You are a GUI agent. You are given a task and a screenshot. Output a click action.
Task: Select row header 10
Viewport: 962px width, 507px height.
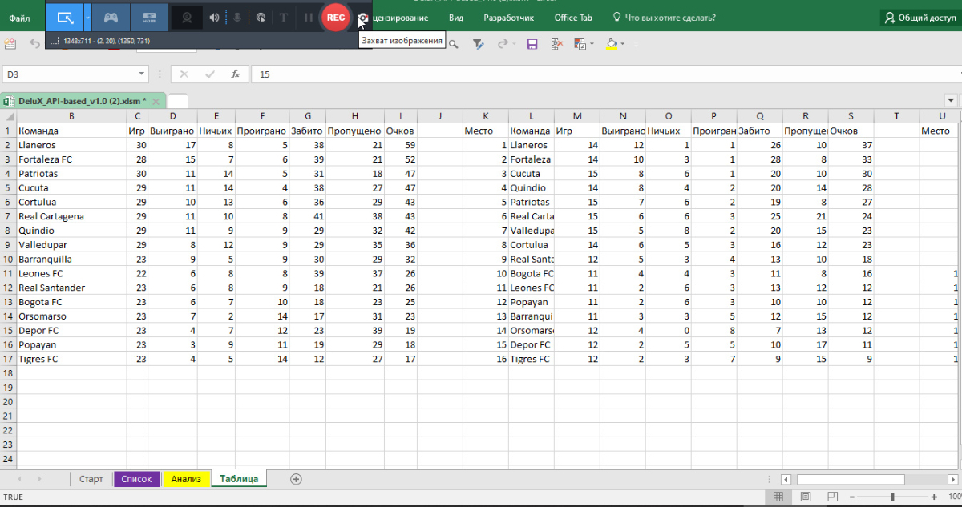pos(8,259)
